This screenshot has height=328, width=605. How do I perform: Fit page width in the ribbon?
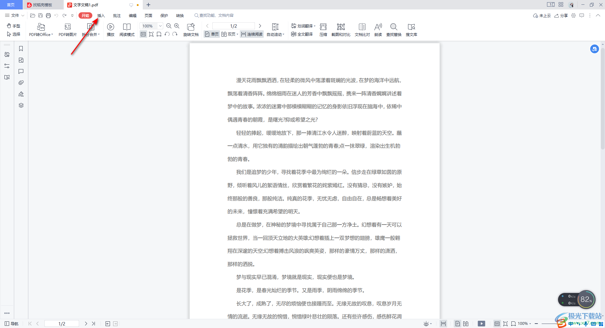tap(159, 34)
